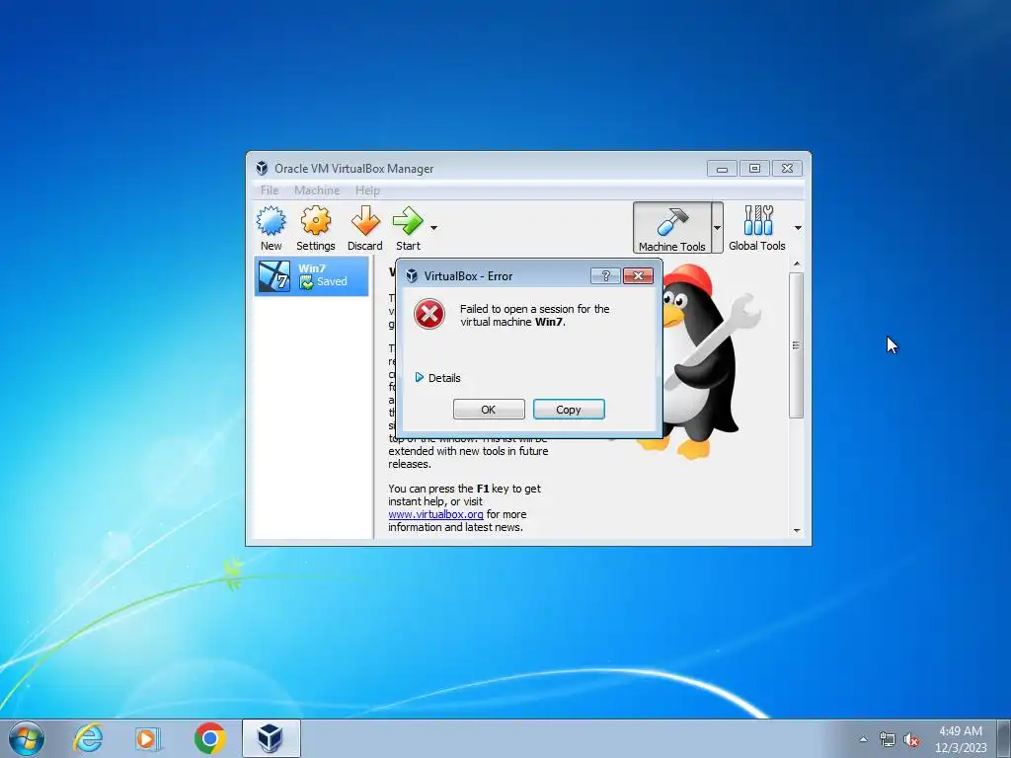Click the 'Failed to open a session' message
Image resolution: width=1011 pixels, height=758 pixels.
pos(534,315)
